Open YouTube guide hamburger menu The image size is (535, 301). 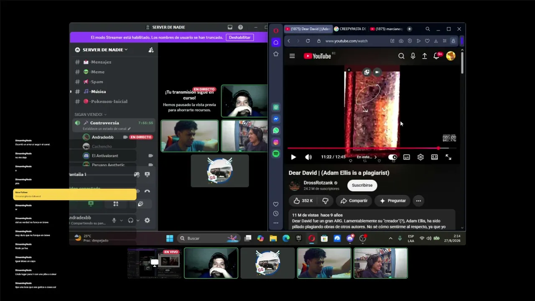(x=292, y=56)
